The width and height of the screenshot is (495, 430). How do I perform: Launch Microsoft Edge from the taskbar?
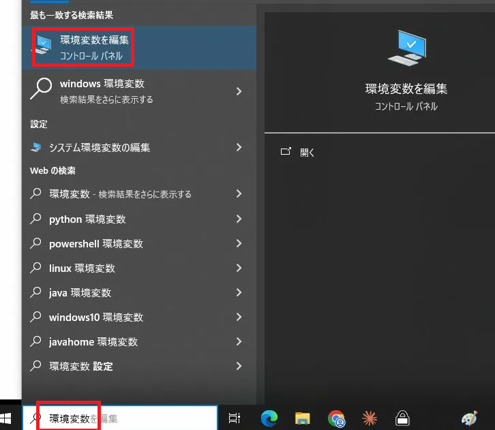(x=269, y=418)
